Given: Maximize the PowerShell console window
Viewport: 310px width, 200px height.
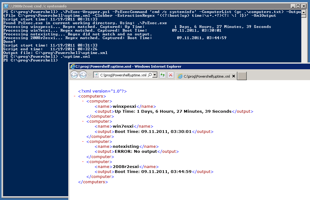Looking at the screenshot, I should (x=298, y=6).
